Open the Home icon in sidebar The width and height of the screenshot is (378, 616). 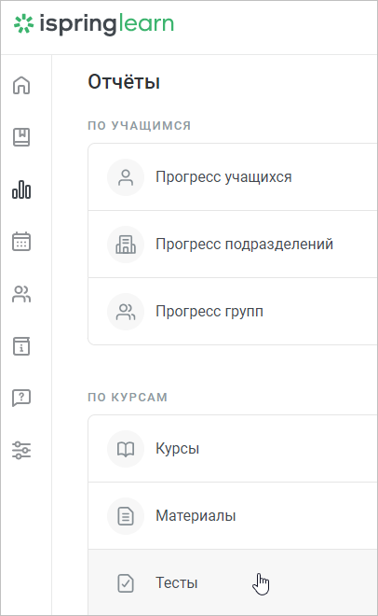click(21, 85)
